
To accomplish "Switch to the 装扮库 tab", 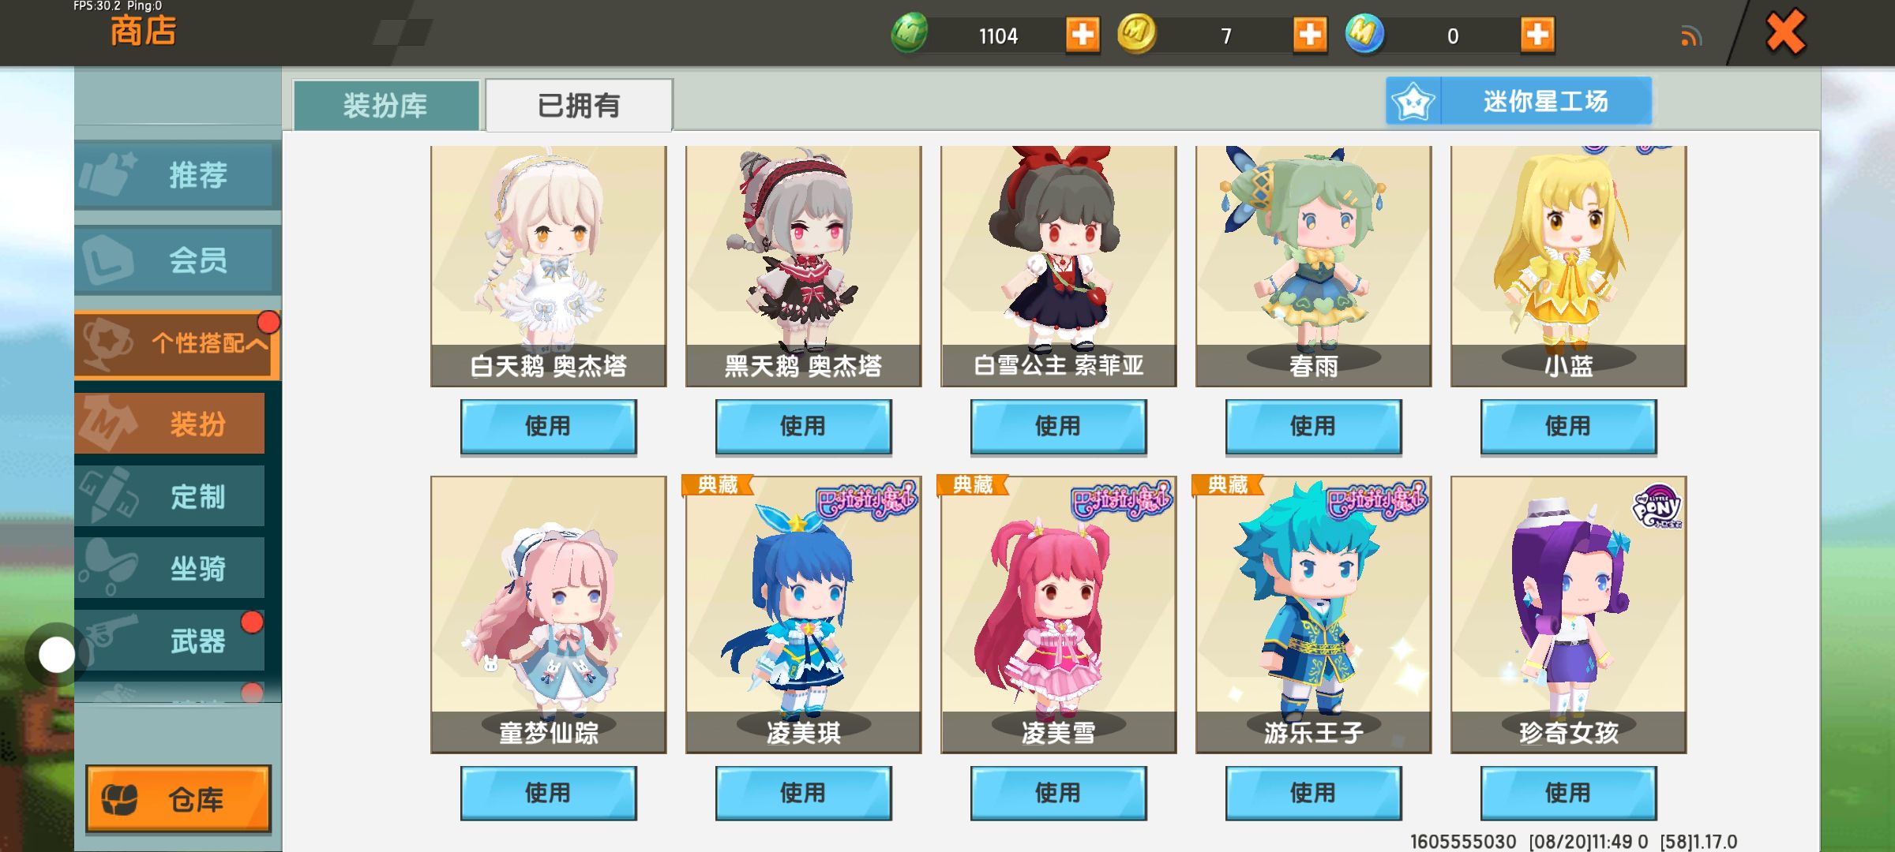I will 386,106.
